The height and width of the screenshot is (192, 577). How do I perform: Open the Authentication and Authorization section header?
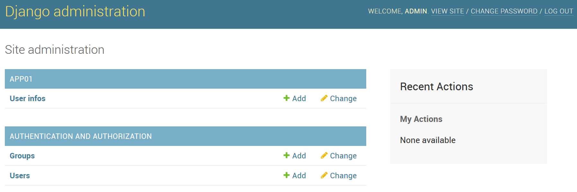[x=81, y=136]
